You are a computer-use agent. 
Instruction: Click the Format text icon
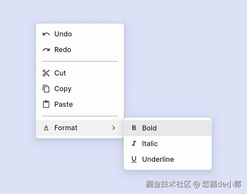coord(46,128)
